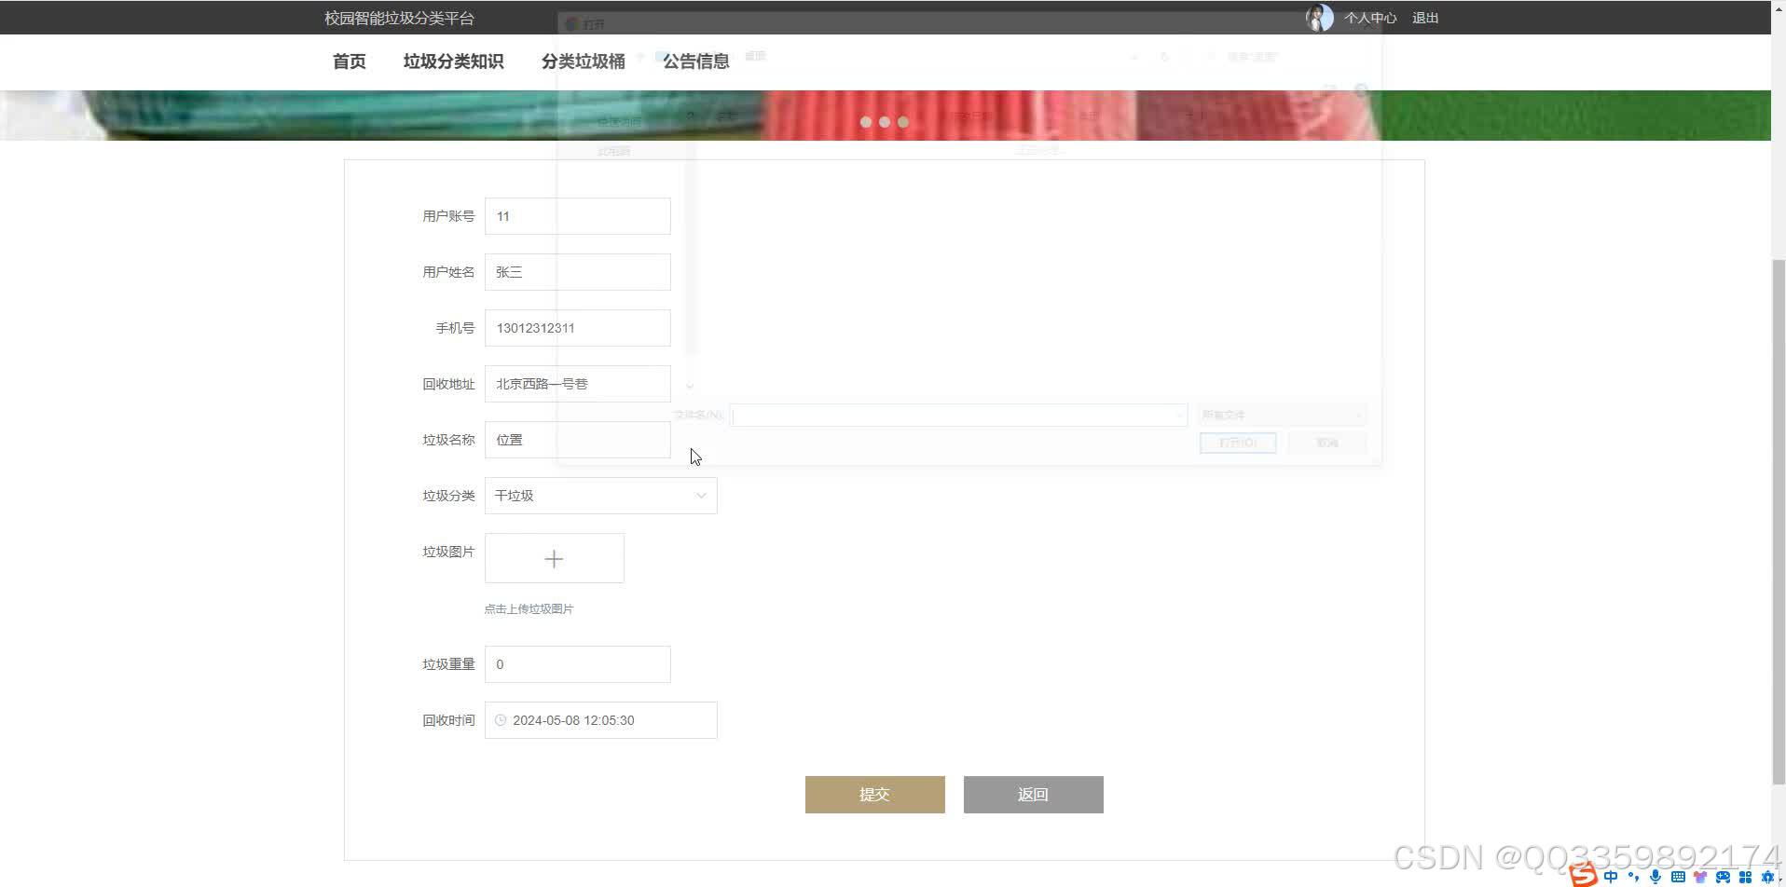Viewport: 1786px width, 887px height.
Task: Open the user avatar in the header
Action: point(1319,18)
